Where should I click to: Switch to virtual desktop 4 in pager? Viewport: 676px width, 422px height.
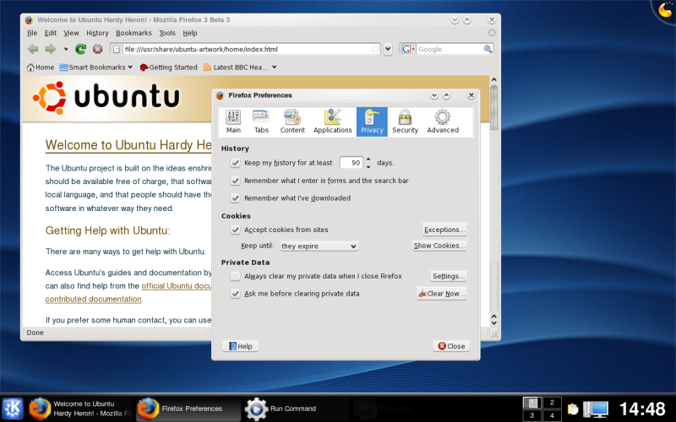pyautogui.click(x=552, y=415)
